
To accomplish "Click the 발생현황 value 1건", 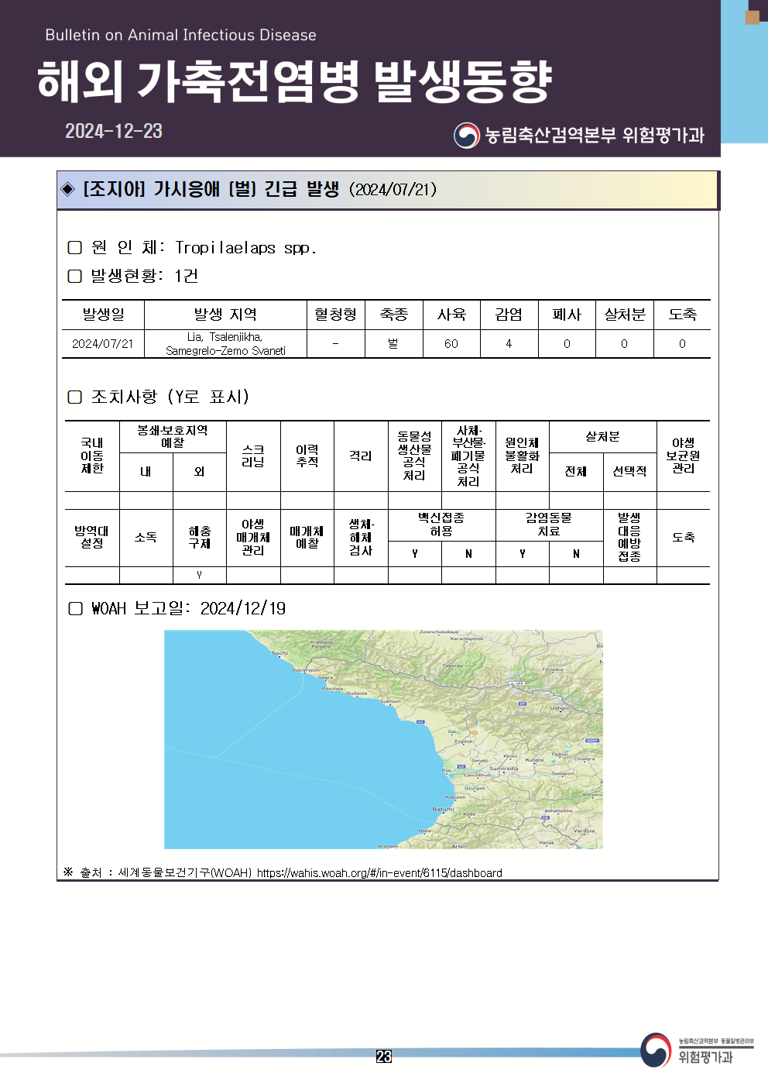I will click(187, 276).
